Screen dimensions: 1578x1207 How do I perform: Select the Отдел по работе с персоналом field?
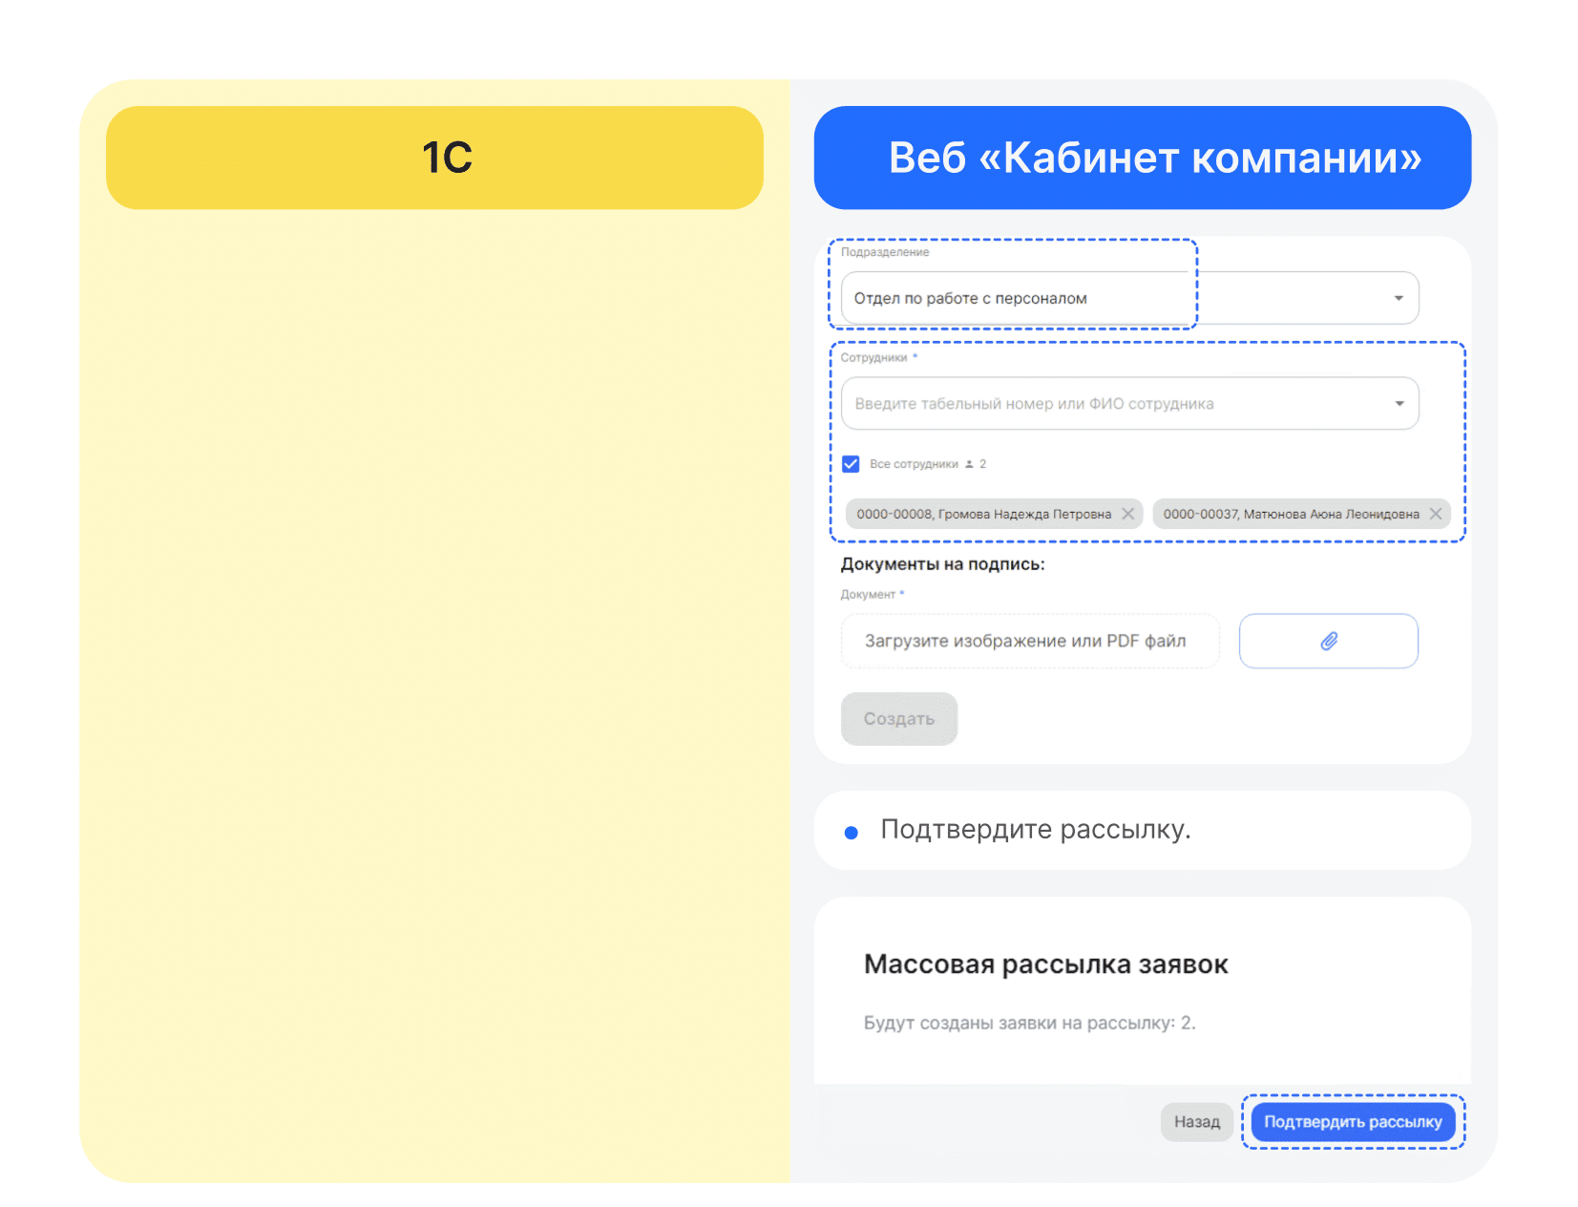[1129, 298]
